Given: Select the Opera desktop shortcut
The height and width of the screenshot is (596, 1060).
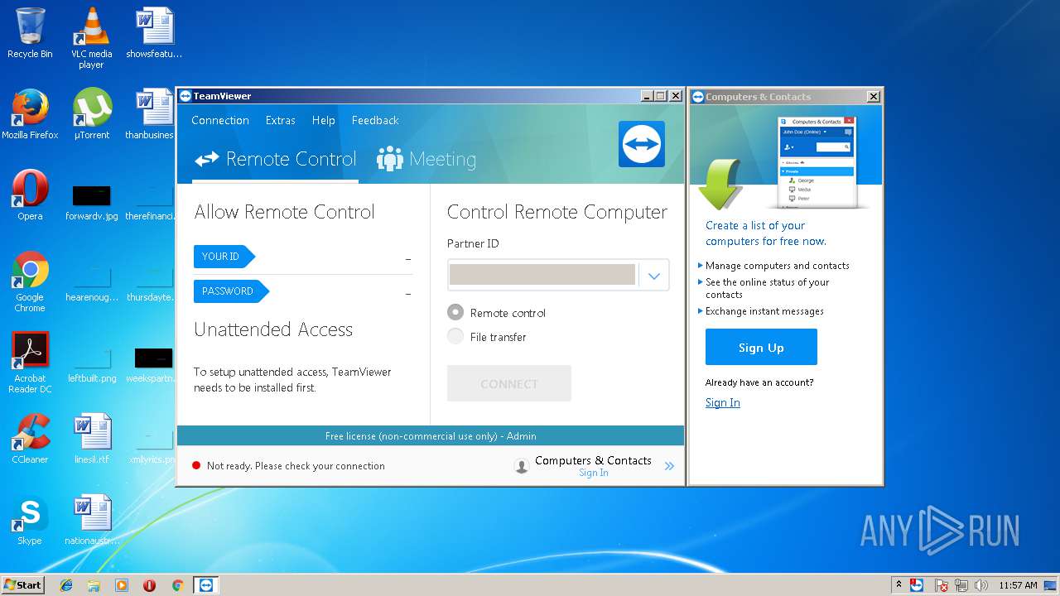Looking at the screenshot, I should coord(30,195).
